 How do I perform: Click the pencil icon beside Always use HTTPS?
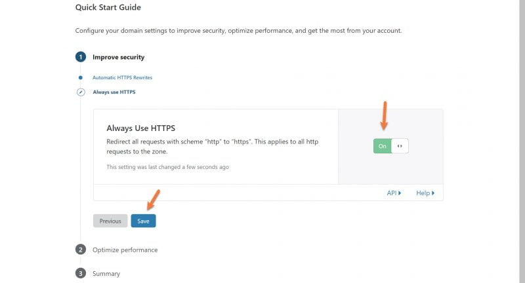[80, 92]
